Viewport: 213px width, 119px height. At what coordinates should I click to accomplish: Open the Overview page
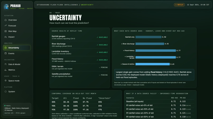pyautogui.click(x=17, y=20)
